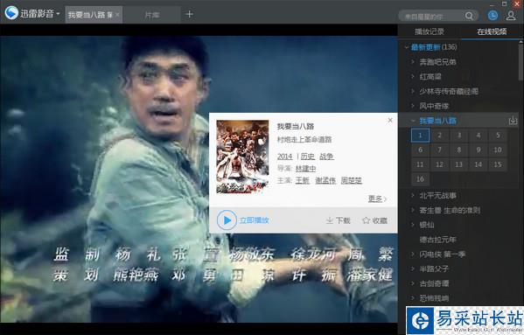Open actor 谢孟伟 link
Image resolution: width=524 pixels, height=335 pixels.
click(325, 180)
